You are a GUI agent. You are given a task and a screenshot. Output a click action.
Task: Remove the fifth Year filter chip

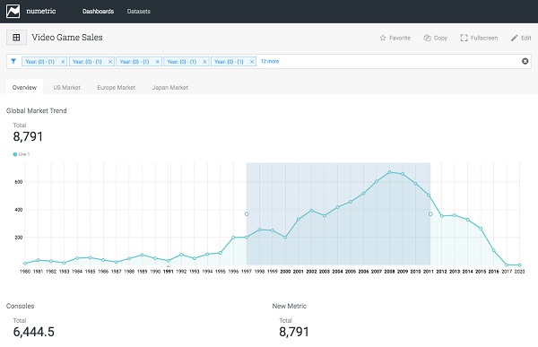click(x=252, y=62)
